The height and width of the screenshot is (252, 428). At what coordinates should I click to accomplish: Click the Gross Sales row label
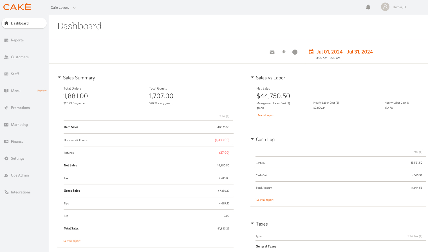click(x=72, y=191)
